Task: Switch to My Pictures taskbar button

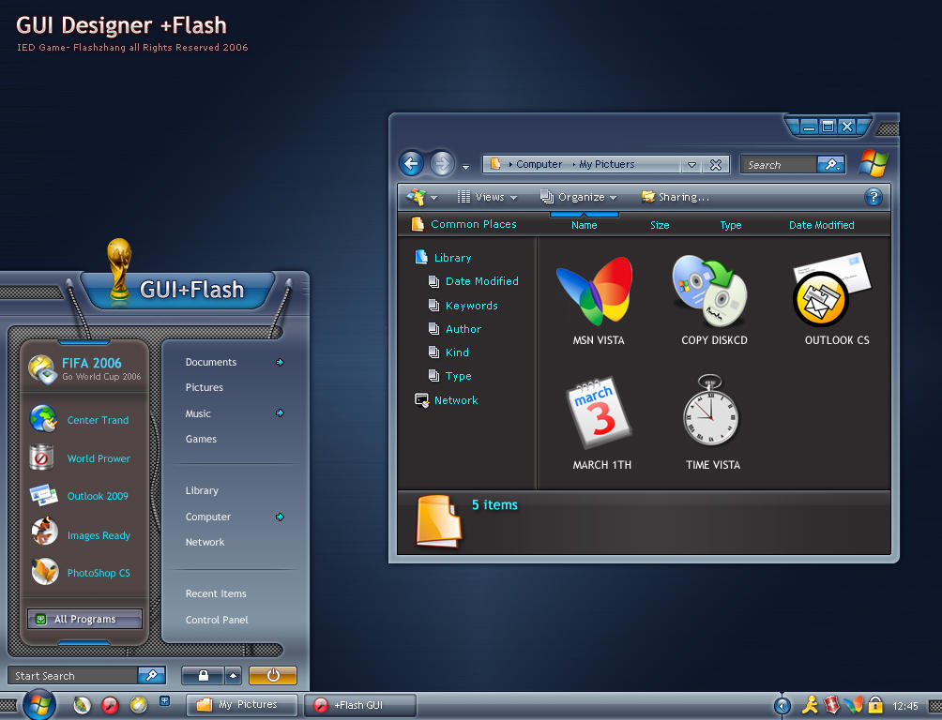Action: tap(241, 704)
